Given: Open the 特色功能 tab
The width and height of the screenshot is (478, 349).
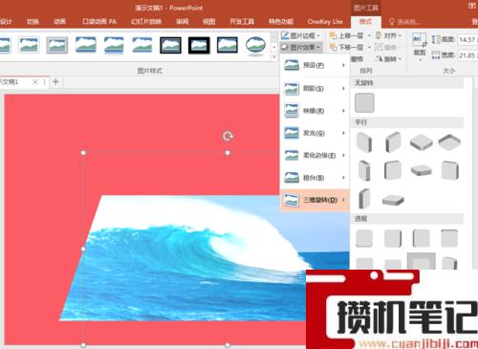Looking at the screenshot, I should [x=281, y=22].
